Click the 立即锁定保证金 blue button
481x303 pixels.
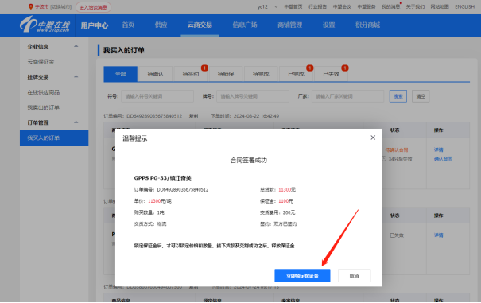click(x=302, y=275)
